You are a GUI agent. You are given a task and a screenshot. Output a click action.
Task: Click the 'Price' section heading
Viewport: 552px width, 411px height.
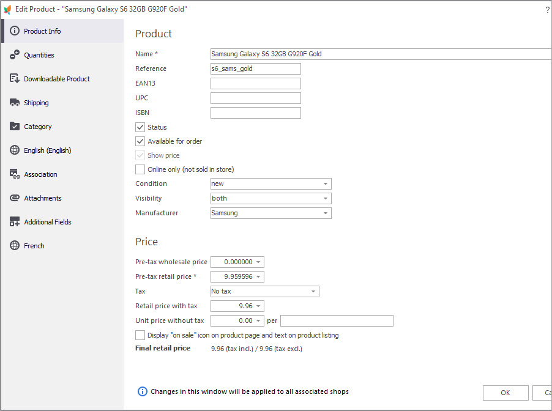[146, 242]
